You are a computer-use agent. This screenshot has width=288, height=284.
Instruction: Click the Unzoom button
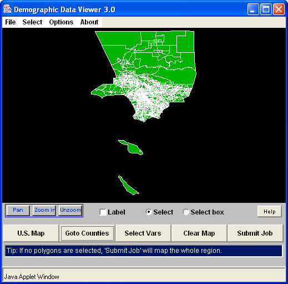click(70, 211)
